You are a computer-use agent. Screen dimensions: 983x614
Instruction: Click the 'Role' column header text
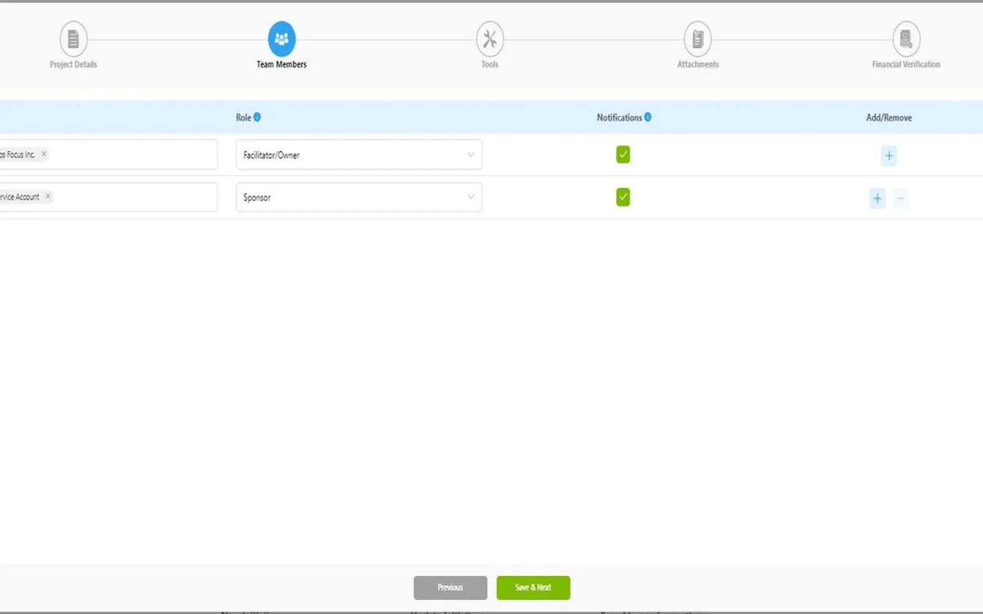243,117
